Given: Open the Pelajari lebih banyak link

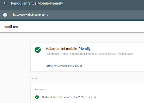Looking at the screenshot, I should tap(120, 54).
